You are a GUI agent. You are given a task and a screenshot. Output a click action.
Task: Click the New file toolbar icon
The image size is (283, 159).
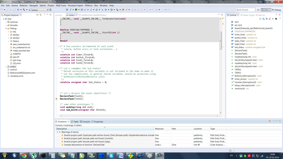point(2,10)
